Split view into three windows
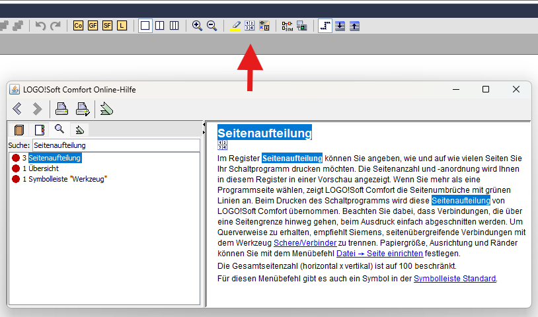The width and height of the screenshot is (538, 317). tap(174, 26)
